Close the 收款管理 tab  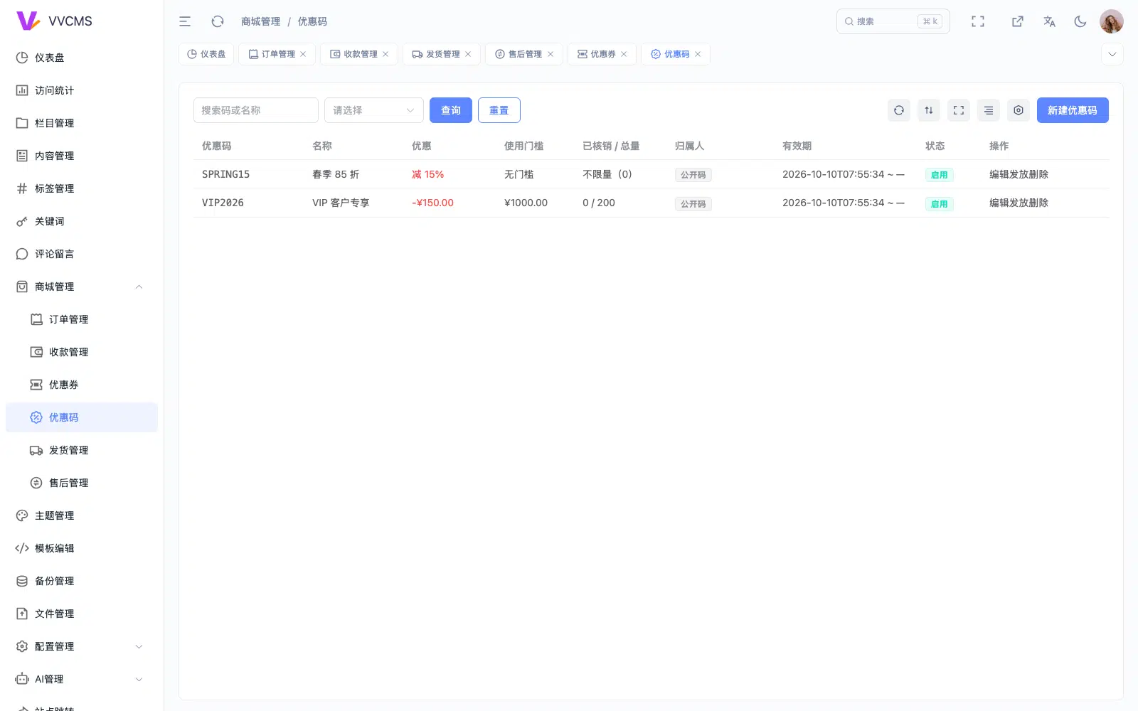click(385, 54)
